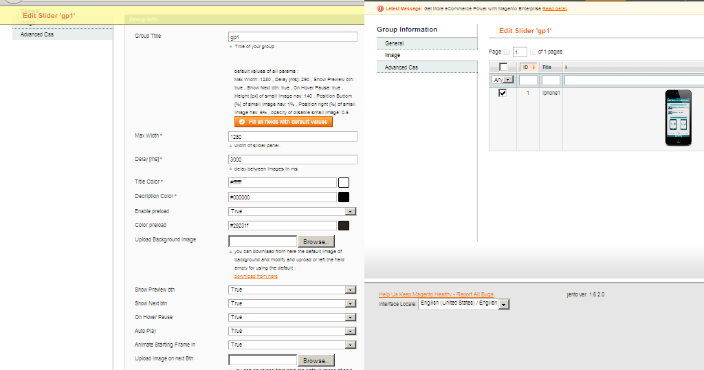Image resolution: width=704 pixels, height=370 pixels.
Task: Click the iphone1 thumbnail image
Action: [x=678, y=118]
